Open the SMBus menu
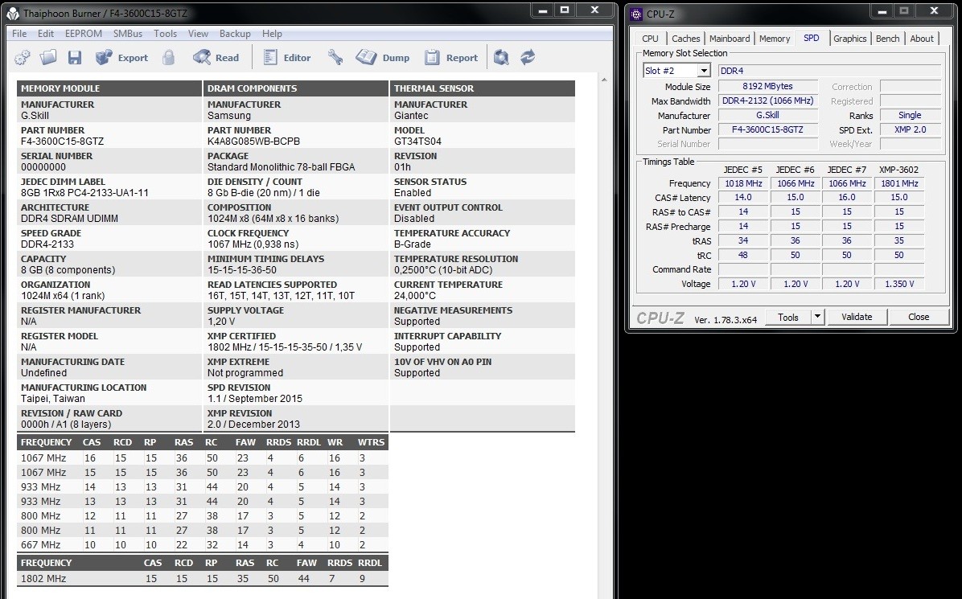962x599 pixels. [x=128, y=34]
